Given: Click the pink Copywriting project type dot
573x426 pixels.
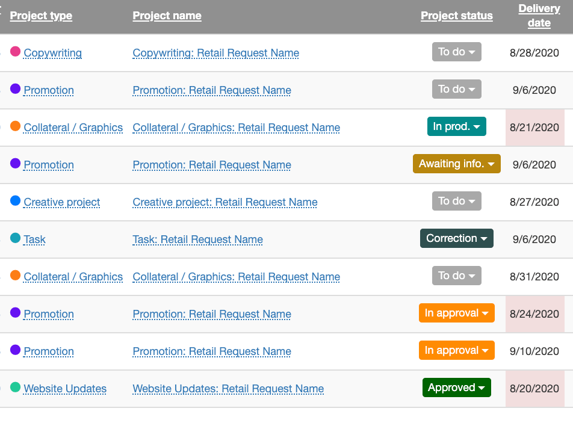Looking at the screenshot, I should (16, 53).
